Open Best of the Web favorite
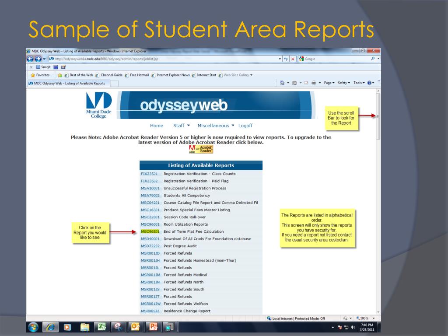 [79, 75]
